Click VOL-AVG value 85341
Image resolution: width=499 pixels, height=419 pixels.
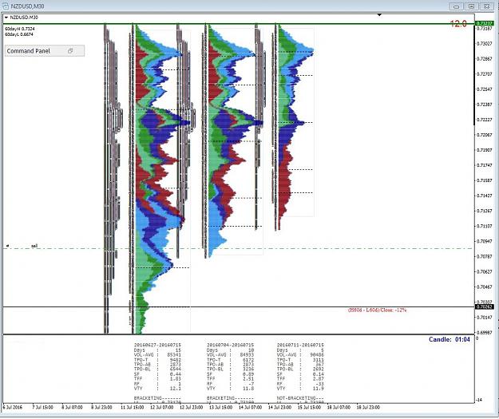(x=174, y=354)
